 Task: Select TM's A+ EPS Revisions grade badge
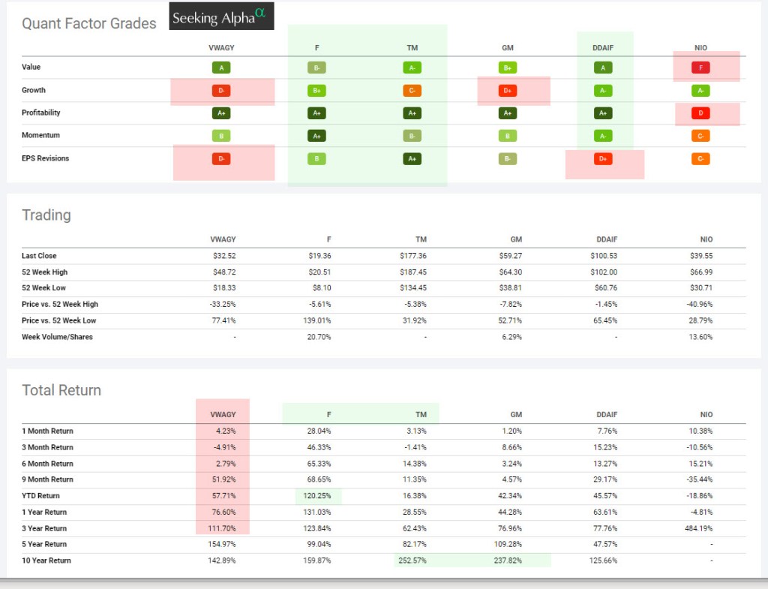412,159
